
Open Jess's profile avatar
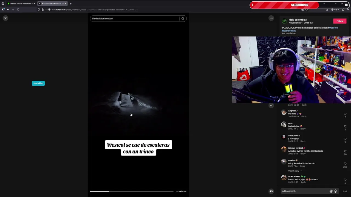coord(284,124)
